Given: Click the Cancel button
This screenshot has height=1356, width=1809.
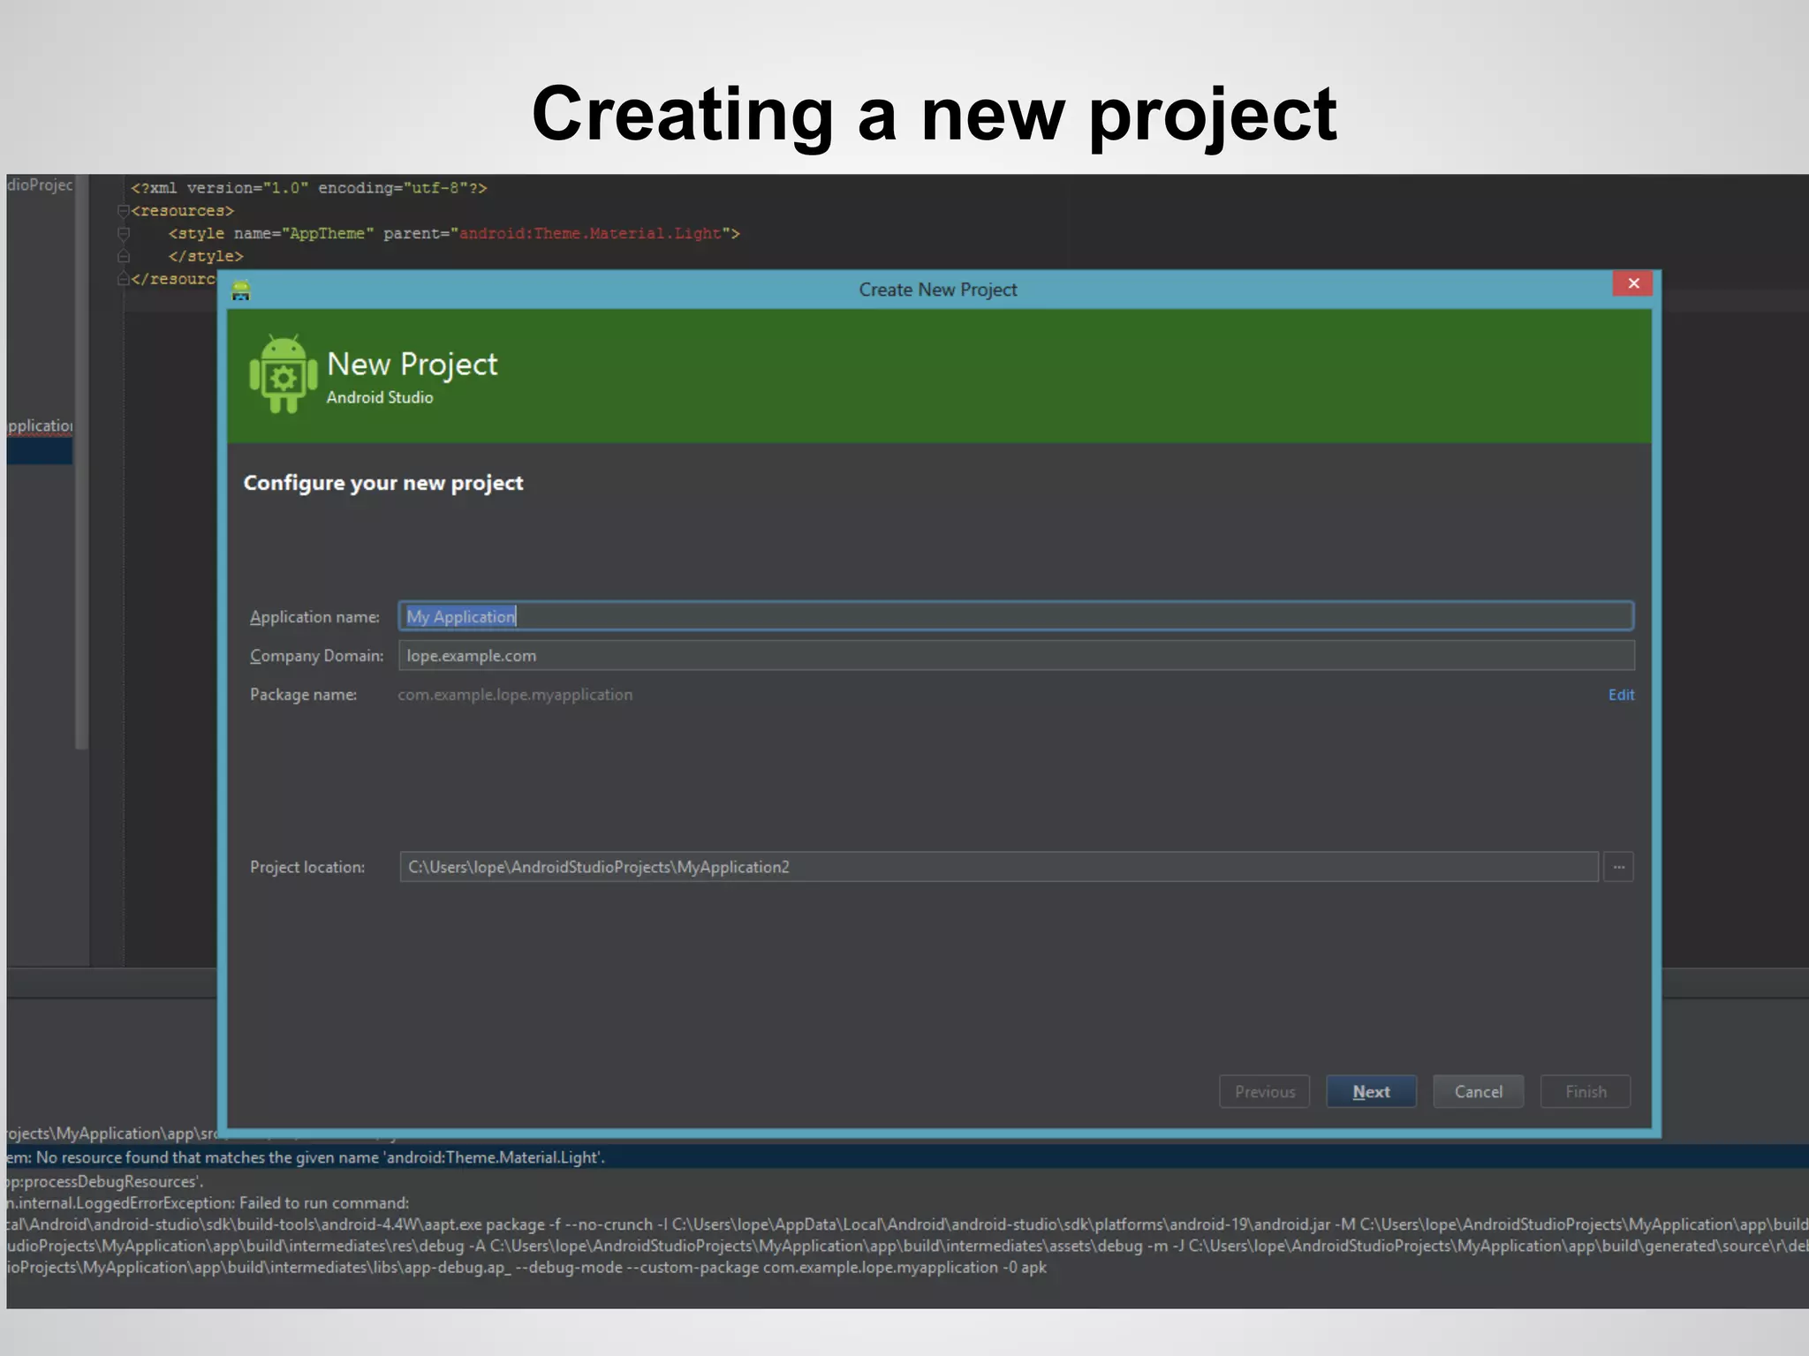Looking at the screenshot, I should click(1478, 1091).
